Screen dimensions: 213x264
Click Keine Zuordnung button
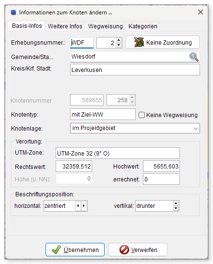click(x=163, y=42)
